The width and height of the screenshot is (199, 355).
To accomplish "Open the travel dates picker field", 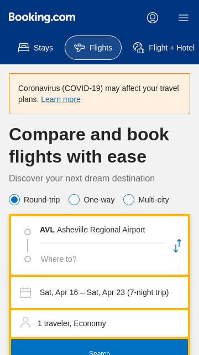I will click(x=99, y=292).
